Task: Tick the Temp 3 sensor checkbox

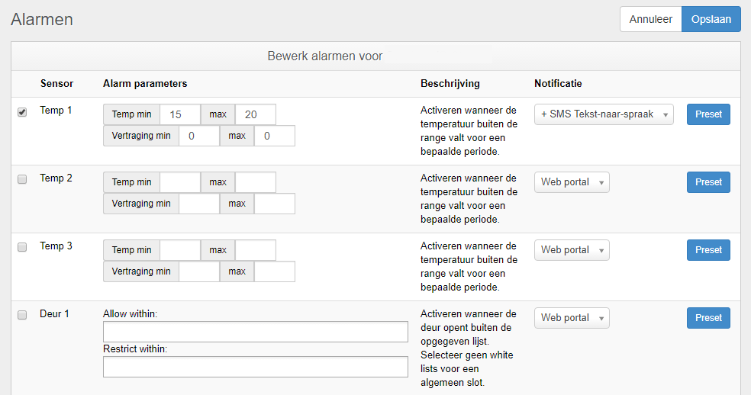Action: pos(22,247)
